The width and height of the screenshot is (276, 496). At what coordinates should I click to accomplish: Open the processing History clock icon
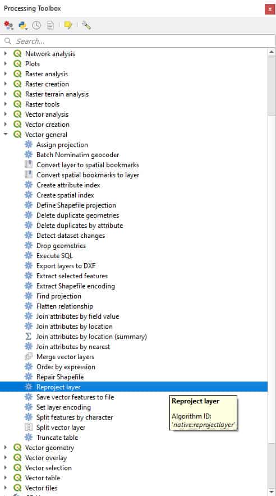point(36,25)
